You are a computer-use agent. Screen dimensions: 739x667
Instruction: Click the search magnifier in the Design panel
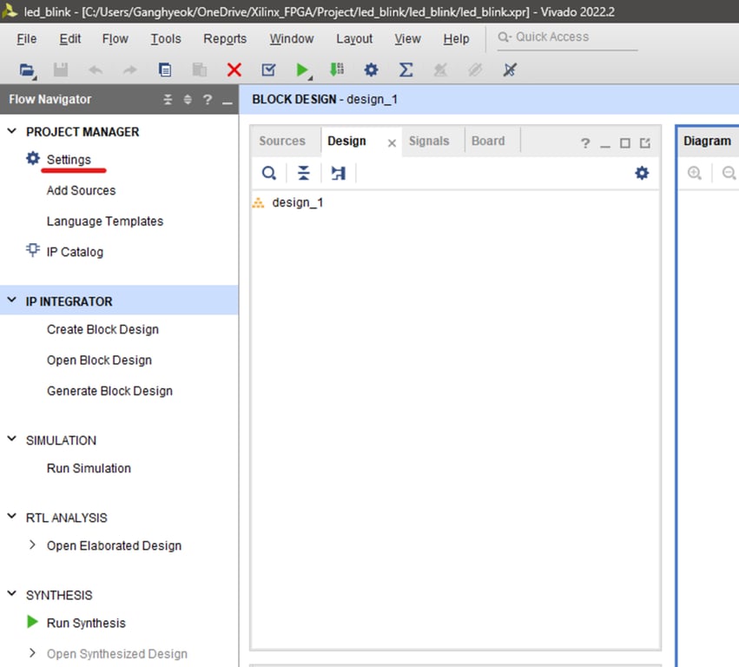point(268,173)
